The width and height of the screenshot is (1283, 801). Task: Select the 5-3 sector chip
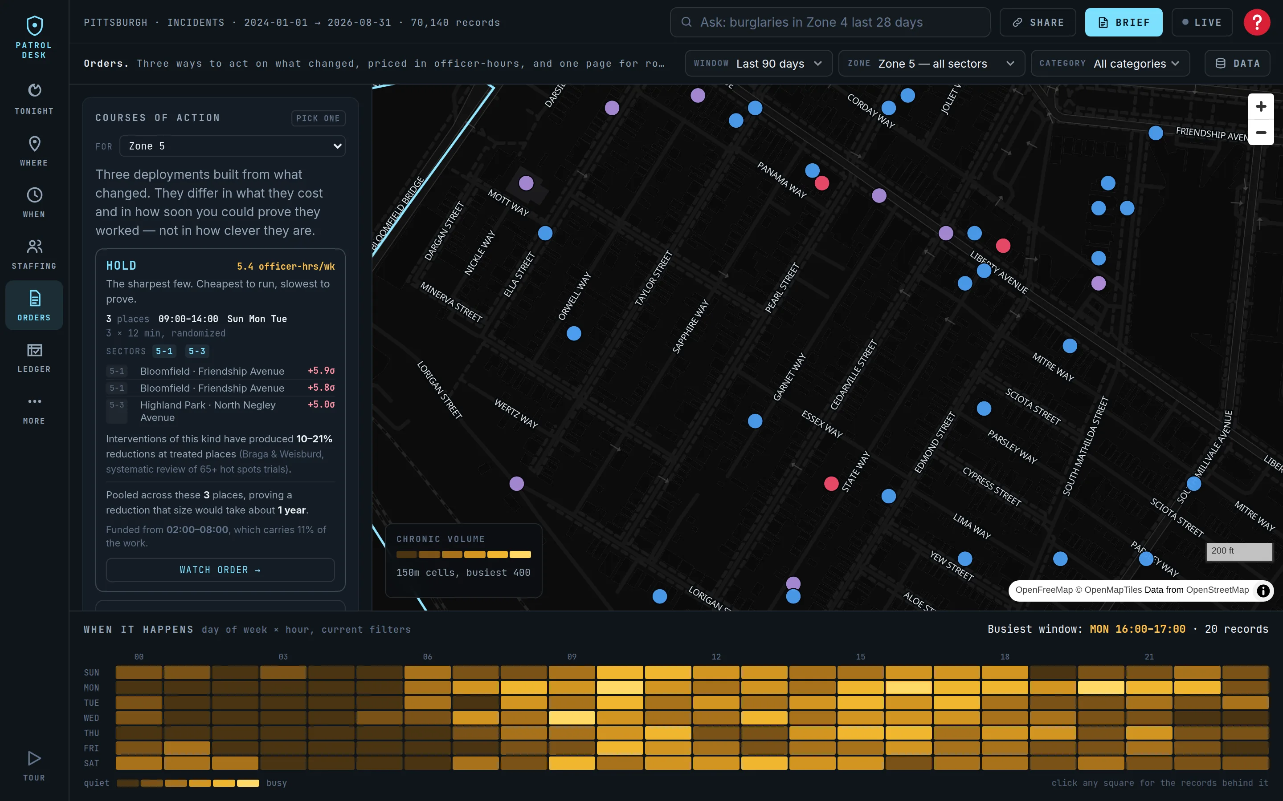coord(197,351)
